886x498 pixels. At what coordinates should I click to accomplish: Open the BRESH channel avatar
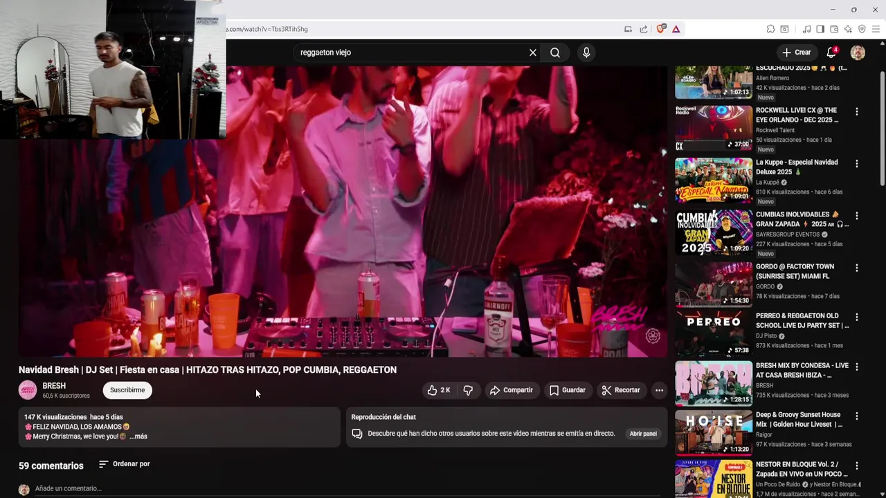28,390
